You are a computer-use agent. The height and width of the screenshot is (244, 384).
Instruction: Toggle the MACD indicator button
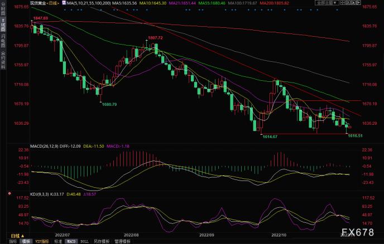pos(71,242)
